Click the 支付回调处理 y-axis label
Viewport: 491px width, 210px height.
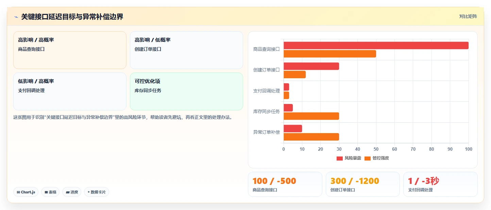[x=267, y=91]
